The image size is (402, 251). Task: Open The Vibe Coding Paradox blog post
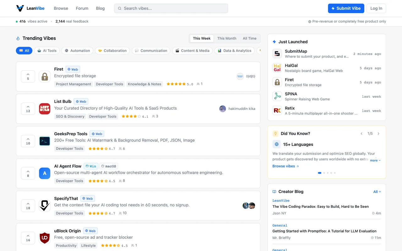pyautogui.click(x=321, y=207)
